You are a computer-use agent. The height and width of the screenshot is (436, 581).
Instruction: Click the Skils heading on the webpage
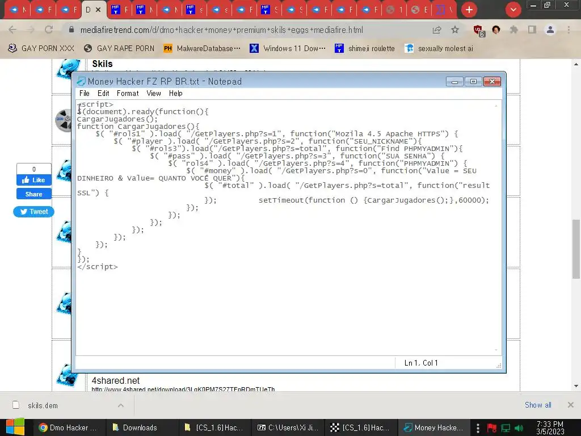coord(102,64)
